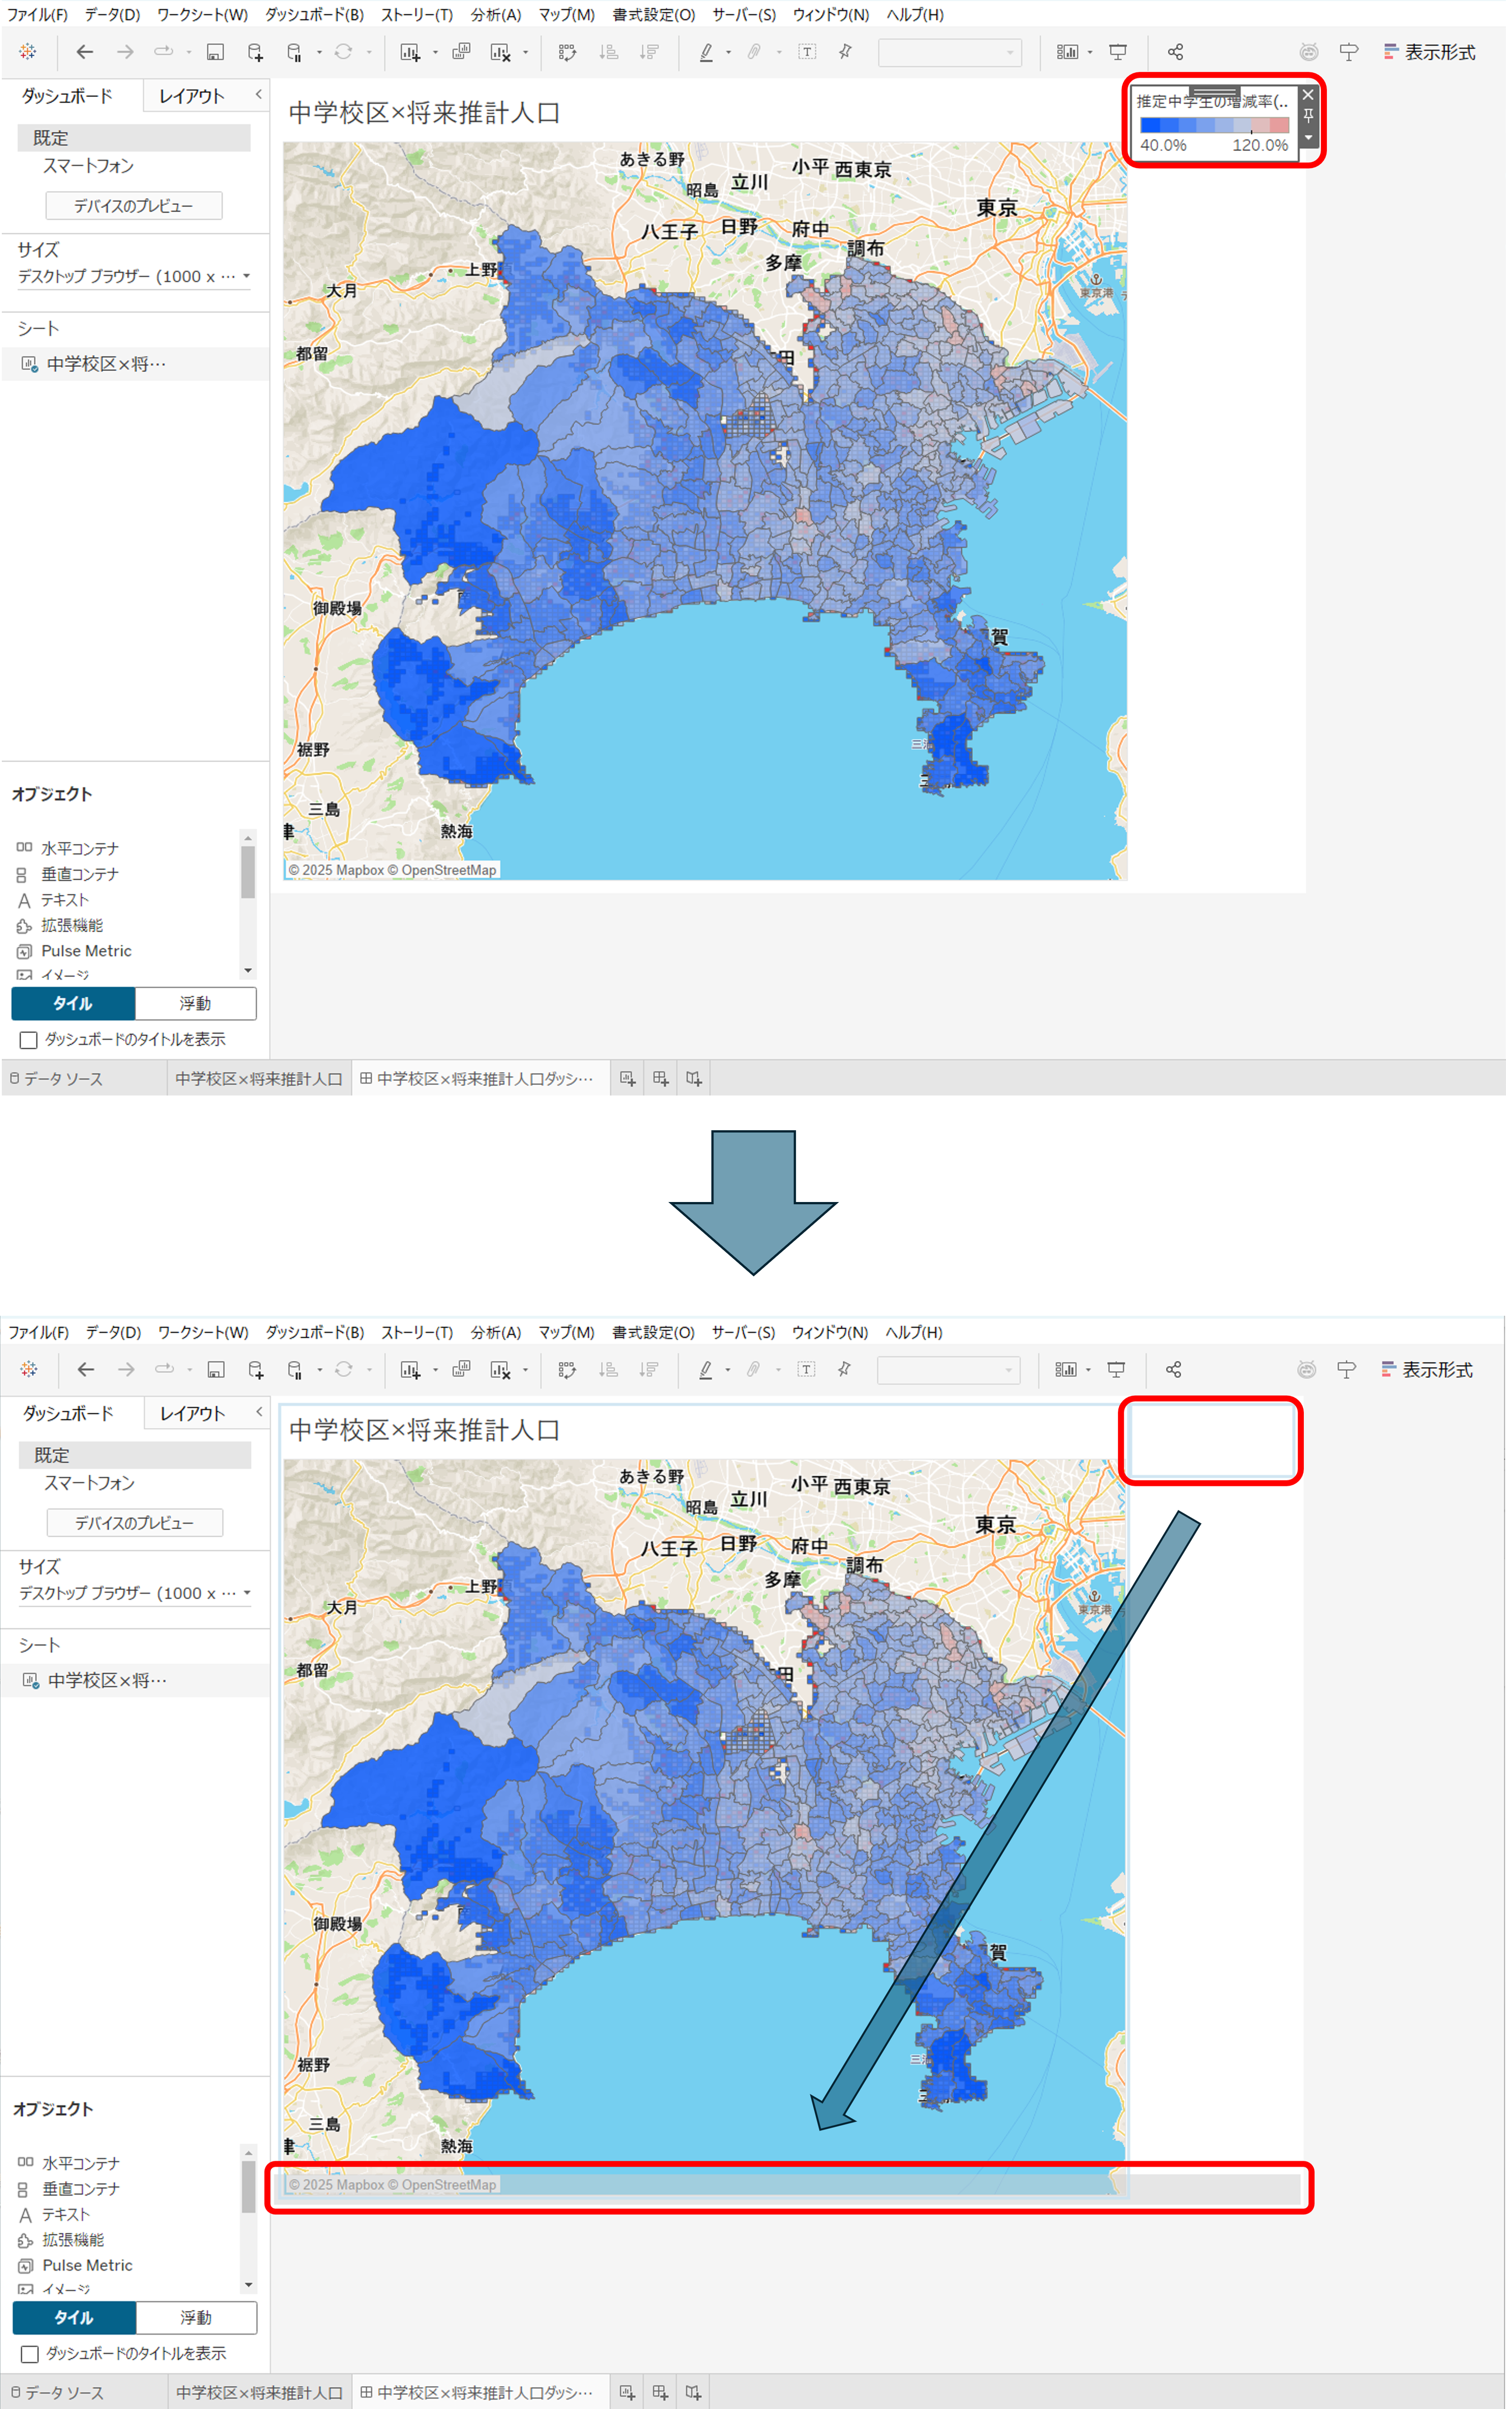Open ファイル(F) menu in upper window
The height and width of the screenshot is (2409, 1506).
38,15
